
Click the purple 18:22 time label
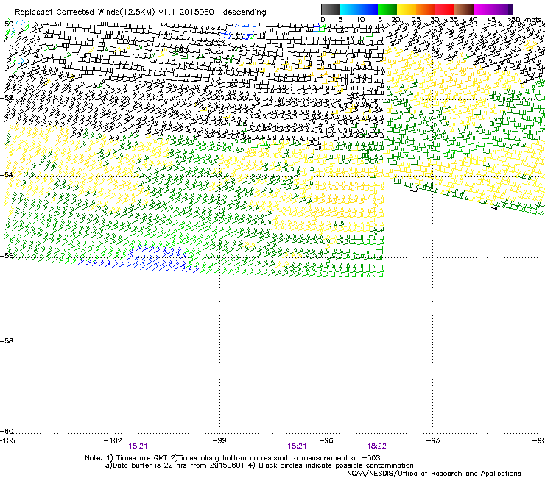[x=377, y=446]
